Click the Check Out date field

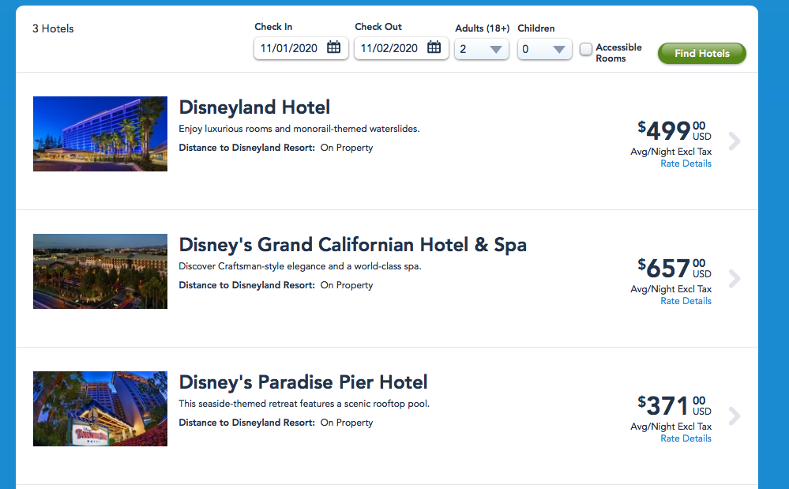390,48
